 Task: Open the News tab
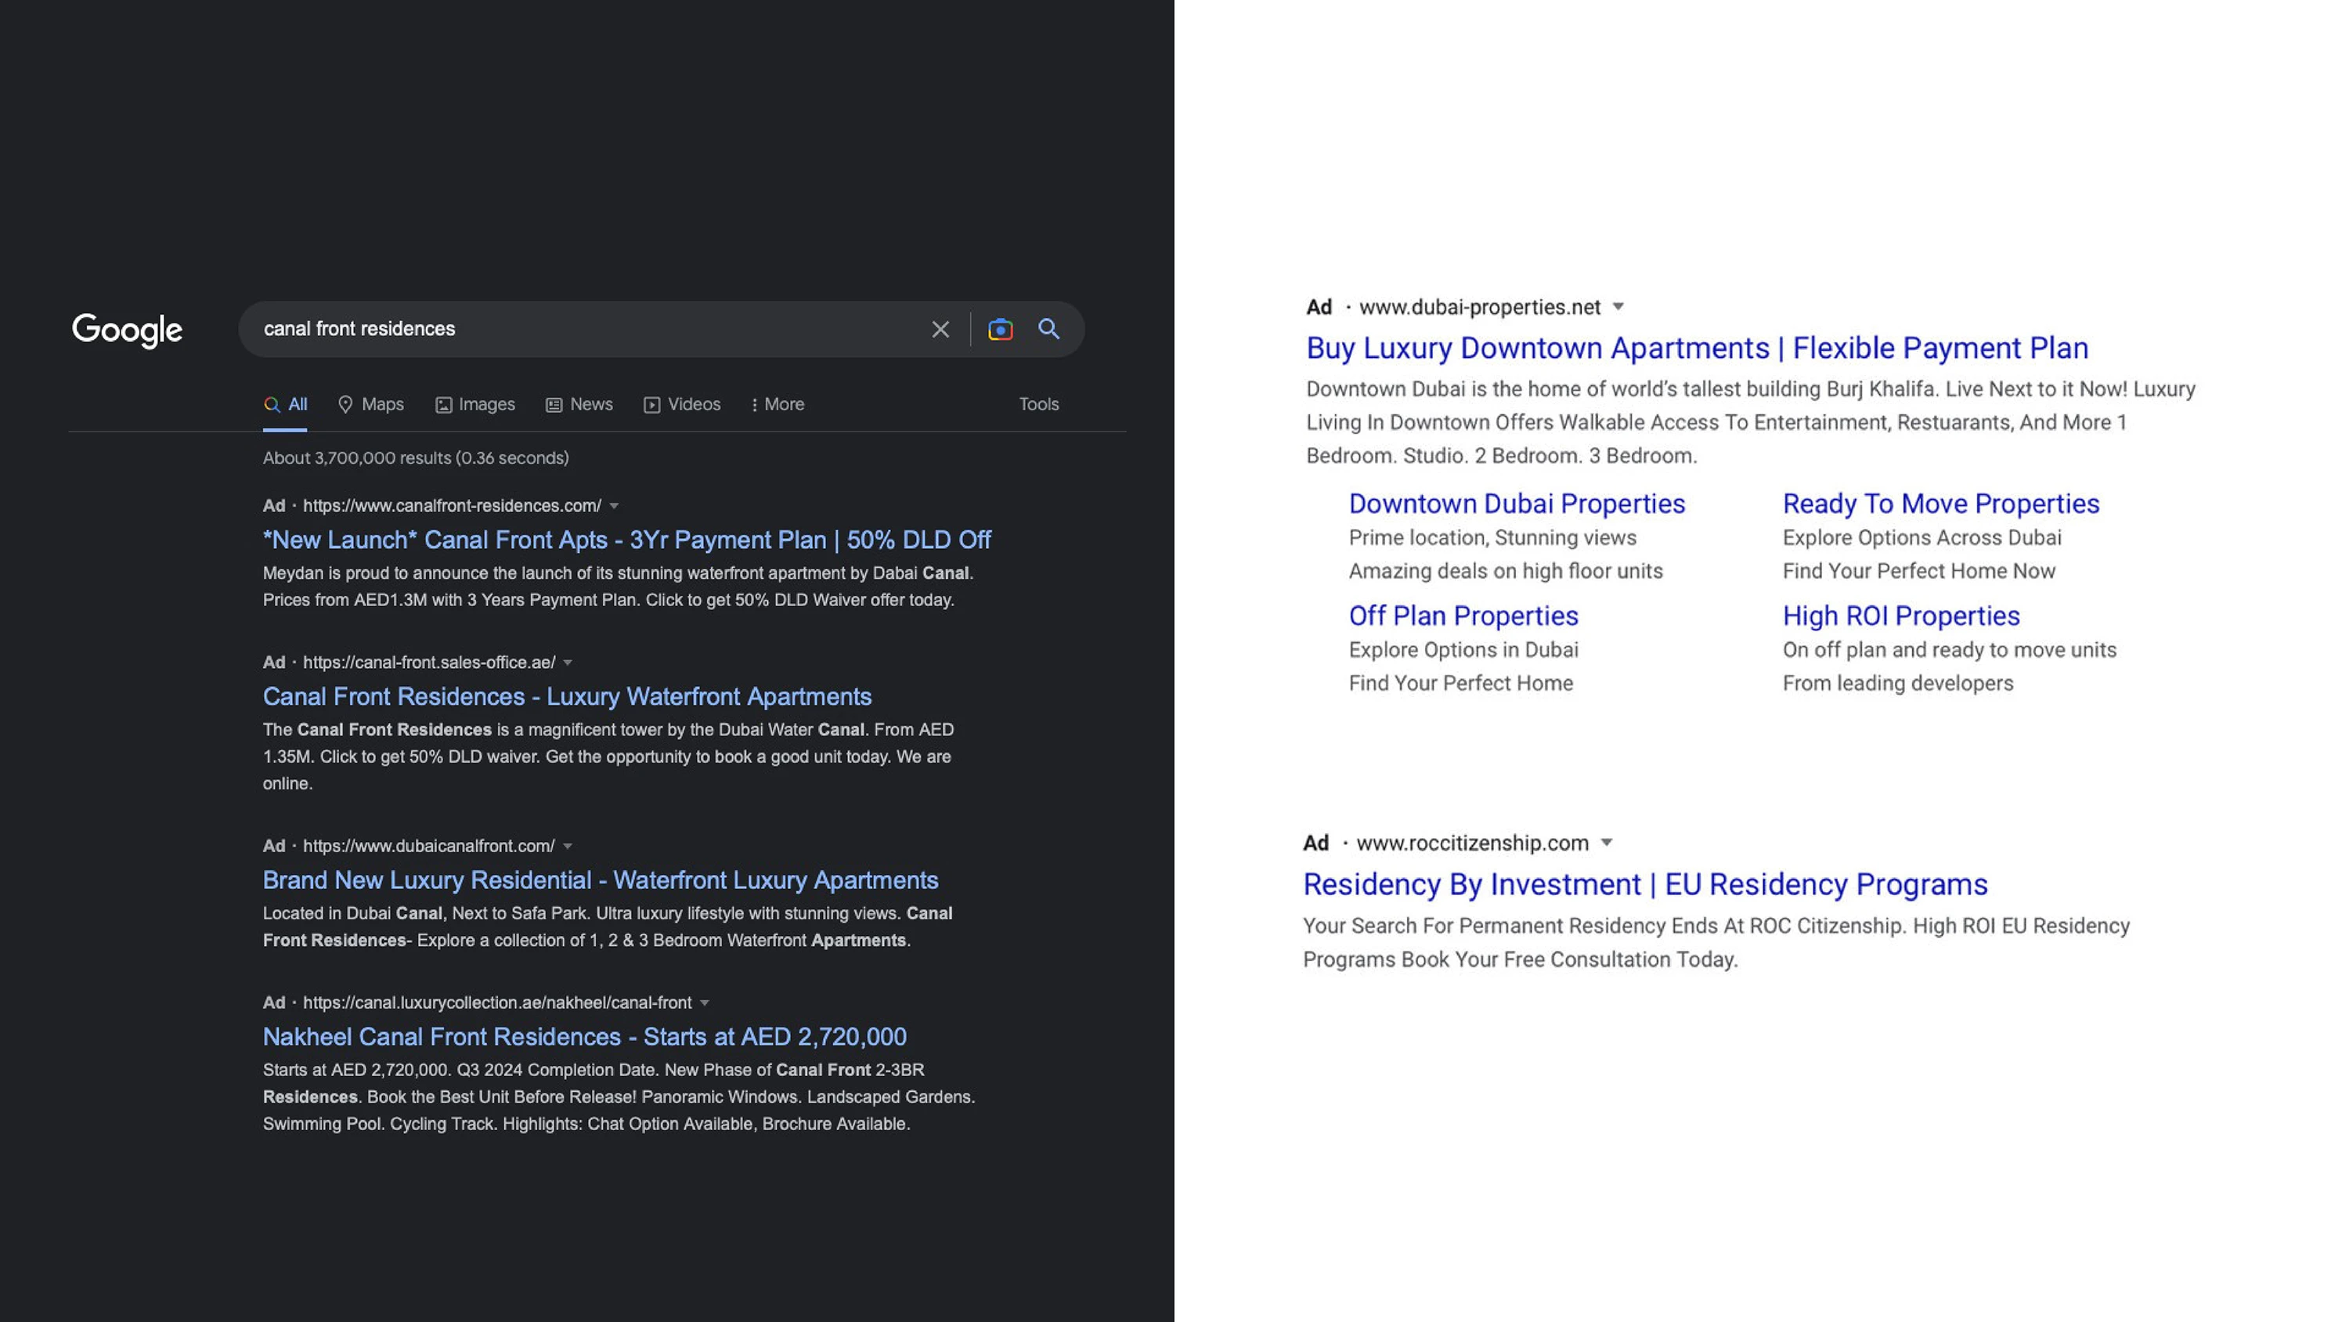579,404
